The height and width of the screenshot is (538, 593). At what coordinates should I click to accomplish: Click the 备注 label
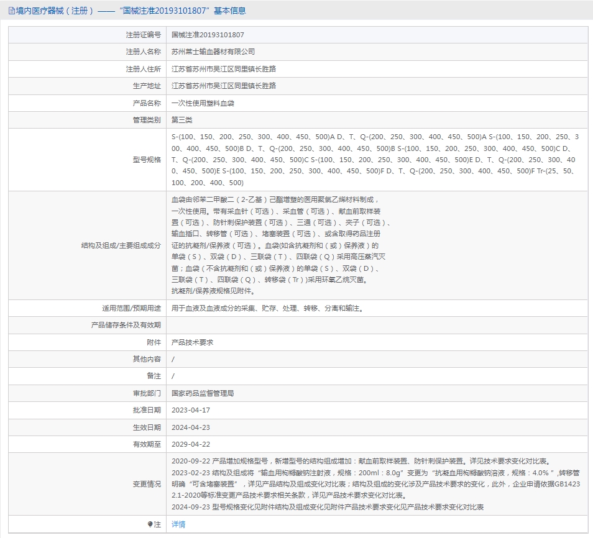(154, 376)
